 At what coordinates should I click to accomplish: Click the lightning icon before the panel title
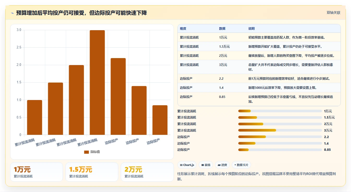pos(12,13)
